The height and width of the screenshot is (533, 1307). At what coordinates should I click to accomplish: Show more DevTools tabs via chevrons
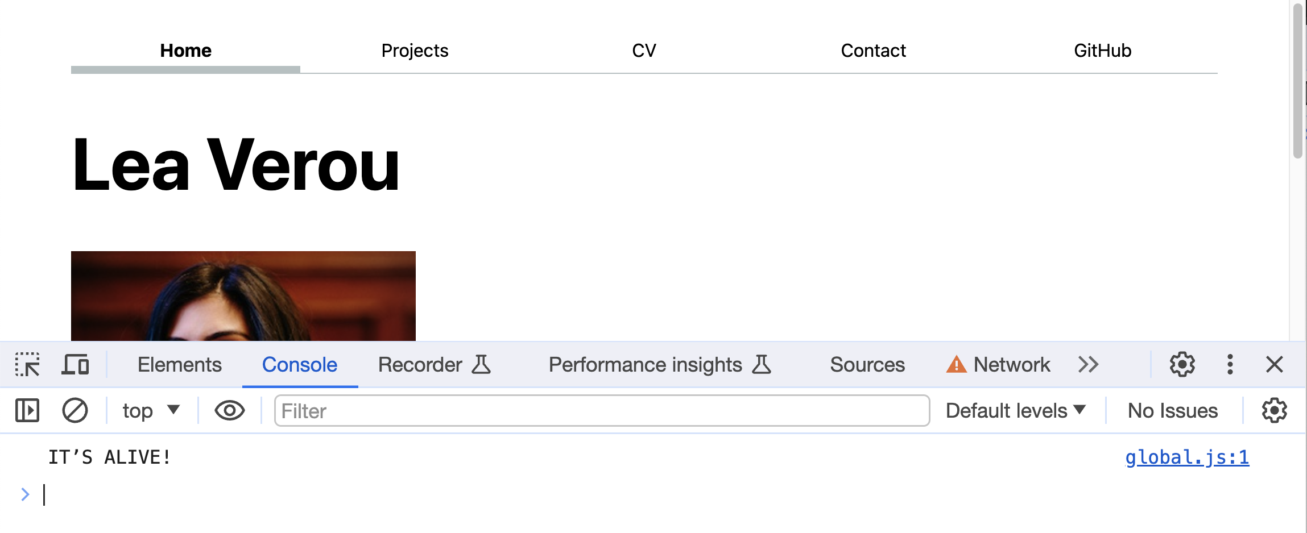point(1088,364)
